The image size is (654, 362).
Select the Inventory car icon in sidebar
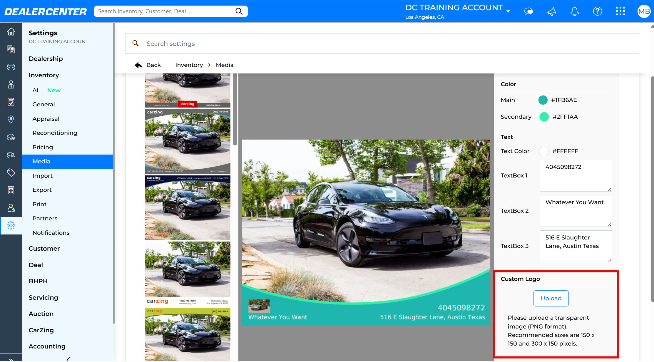11,67
